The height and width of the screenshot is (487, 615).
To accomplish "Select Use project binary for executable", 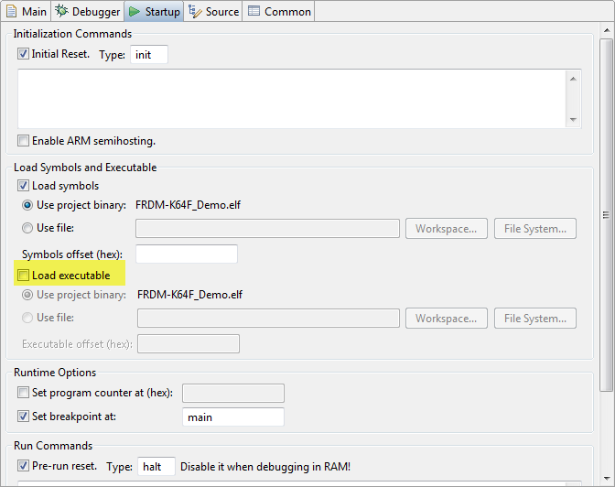I will tap(27, 295).
